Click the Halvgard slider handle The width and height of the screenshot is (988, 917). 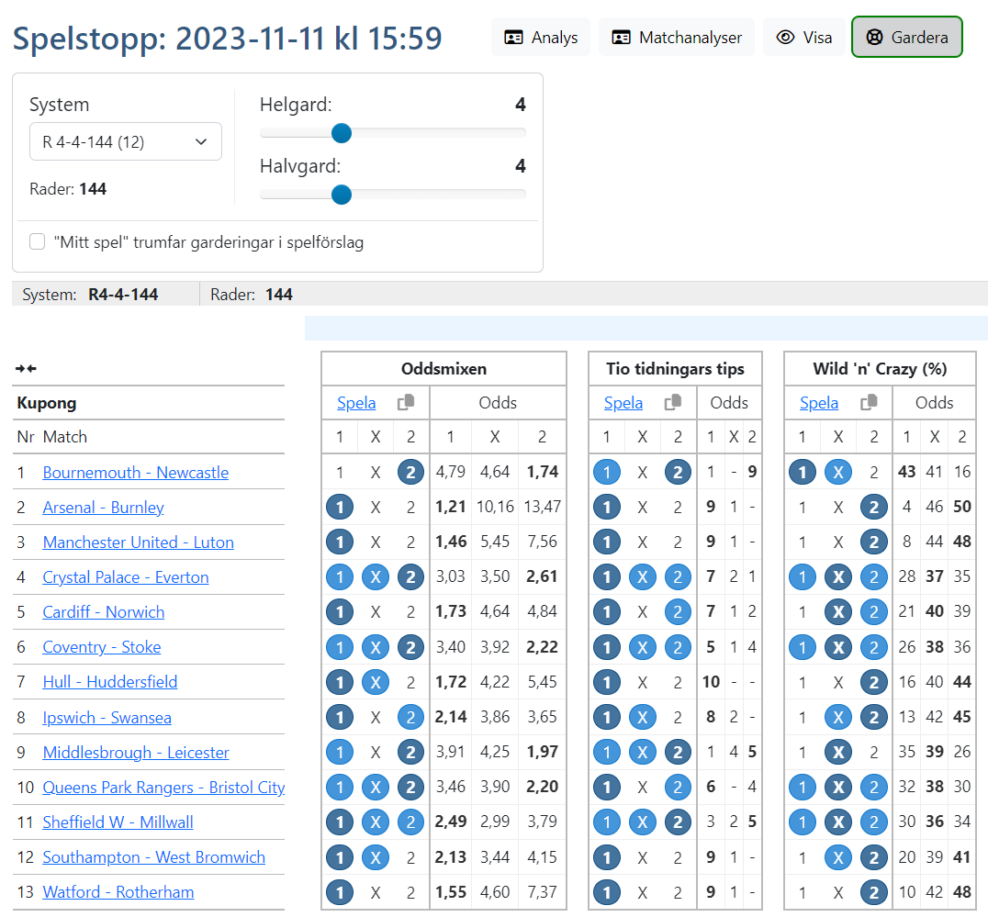point(342,195)
